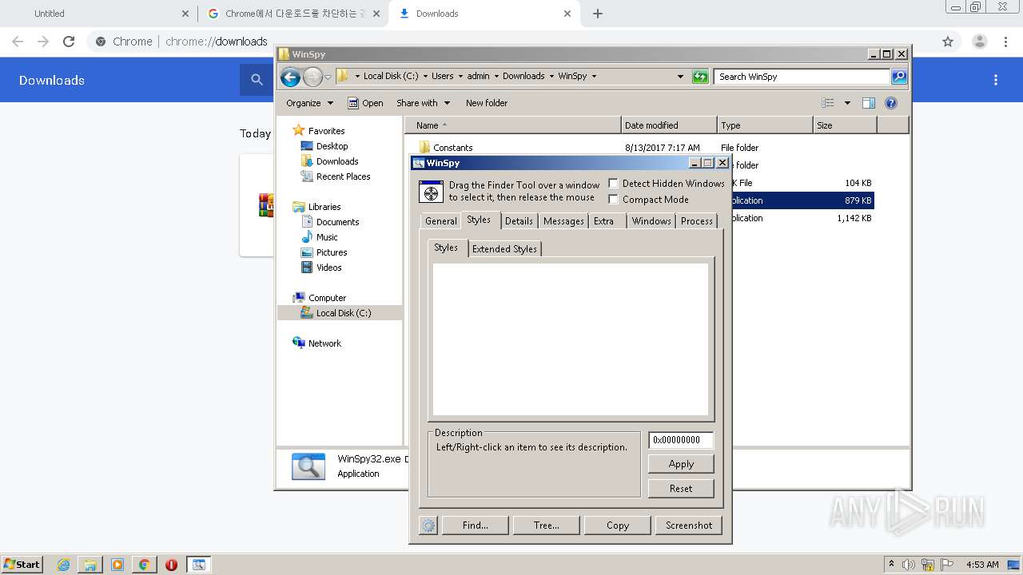Click the Chrome downloads search magnifier
Image resolution: width=1023 pixels, height=575 pixels.
coord(257,80)
